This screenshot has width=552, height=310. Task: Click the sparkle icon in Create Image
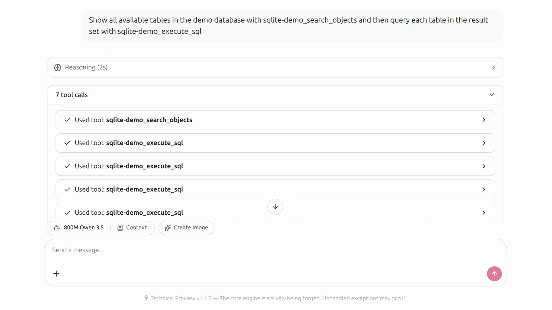pyautogui.click(x=168, y=228)
